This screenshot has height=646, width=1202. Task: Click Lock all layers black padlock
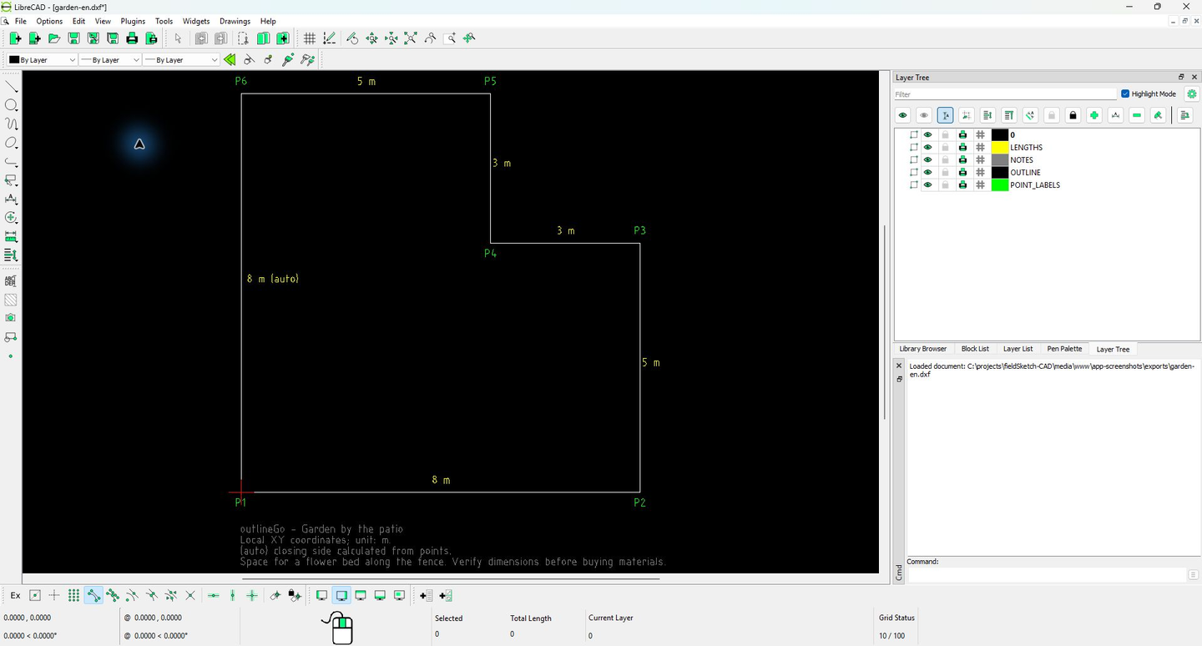1073,115
